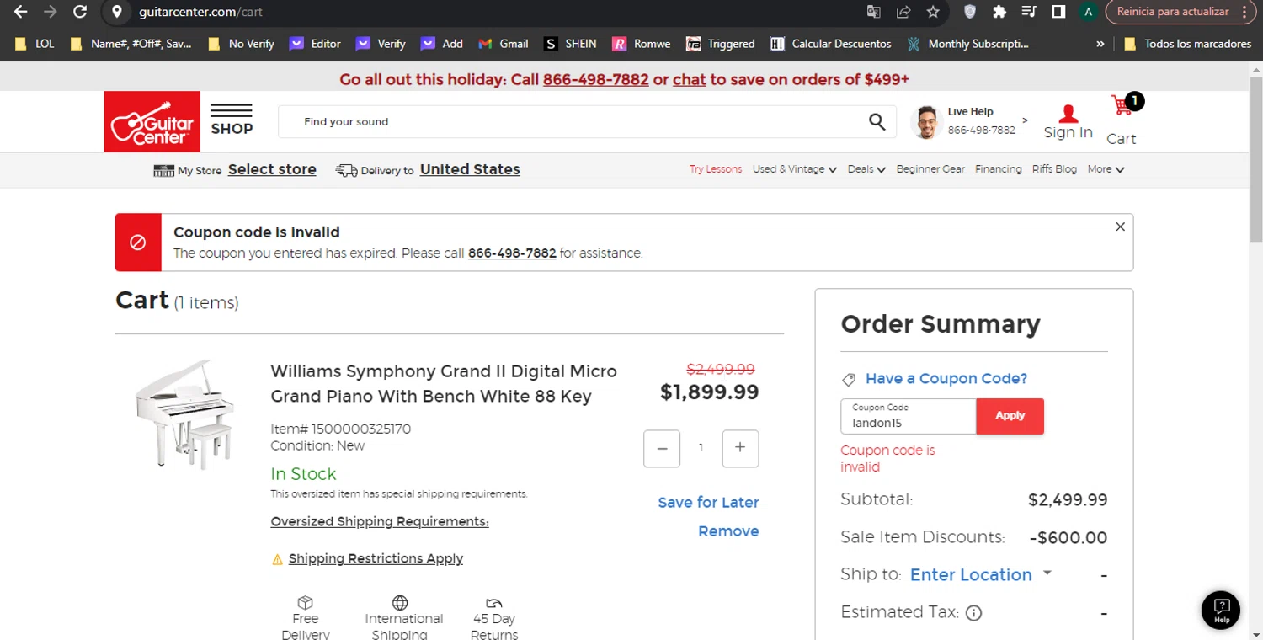
Task: Open the Romwe bookmark
Action: (642, 44)
